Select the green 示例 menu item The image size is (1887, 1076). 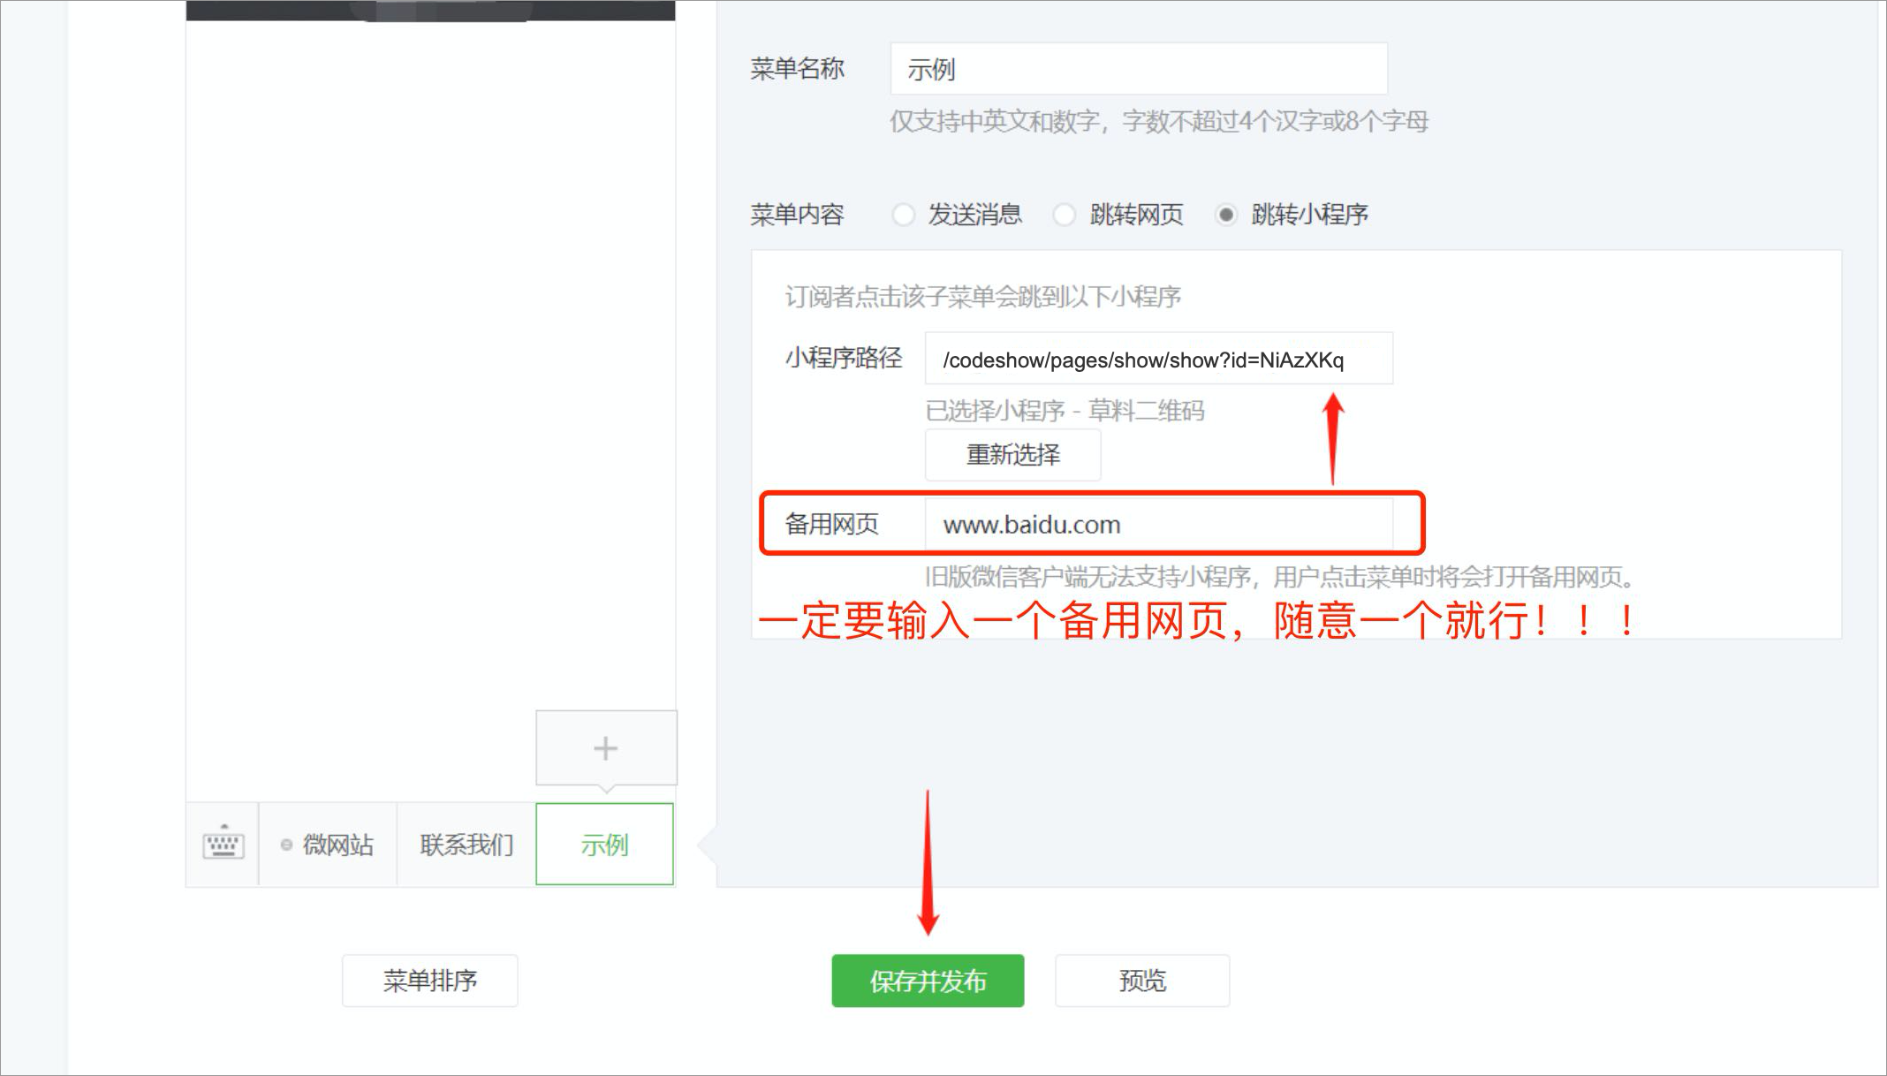604,845
